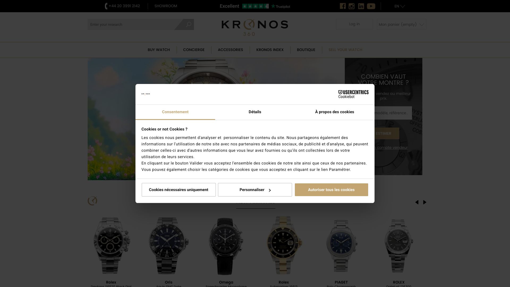Choose Cookies nécessaires uniquement

pyautogui.click(x=178, y=190)
